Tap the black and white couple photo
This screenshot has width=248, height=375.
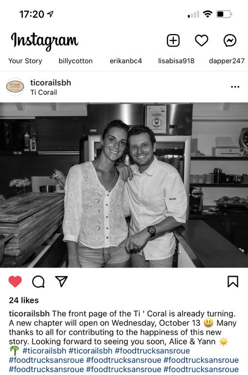coord(124,185)
